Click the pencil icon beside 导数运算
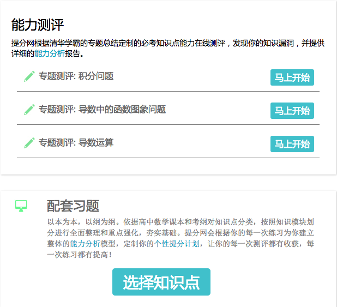The height and width of the screenshot is (307, 337). (x=29, y=143)
